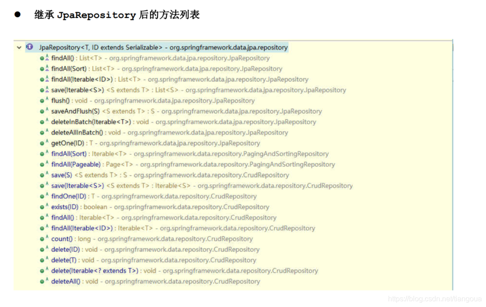The height and width of the screenshot is (307, 486).
Task: Select the findOne(ID) : T method
Action: coord(154,196)
